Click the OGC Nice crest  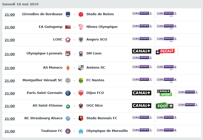point(81,106)
